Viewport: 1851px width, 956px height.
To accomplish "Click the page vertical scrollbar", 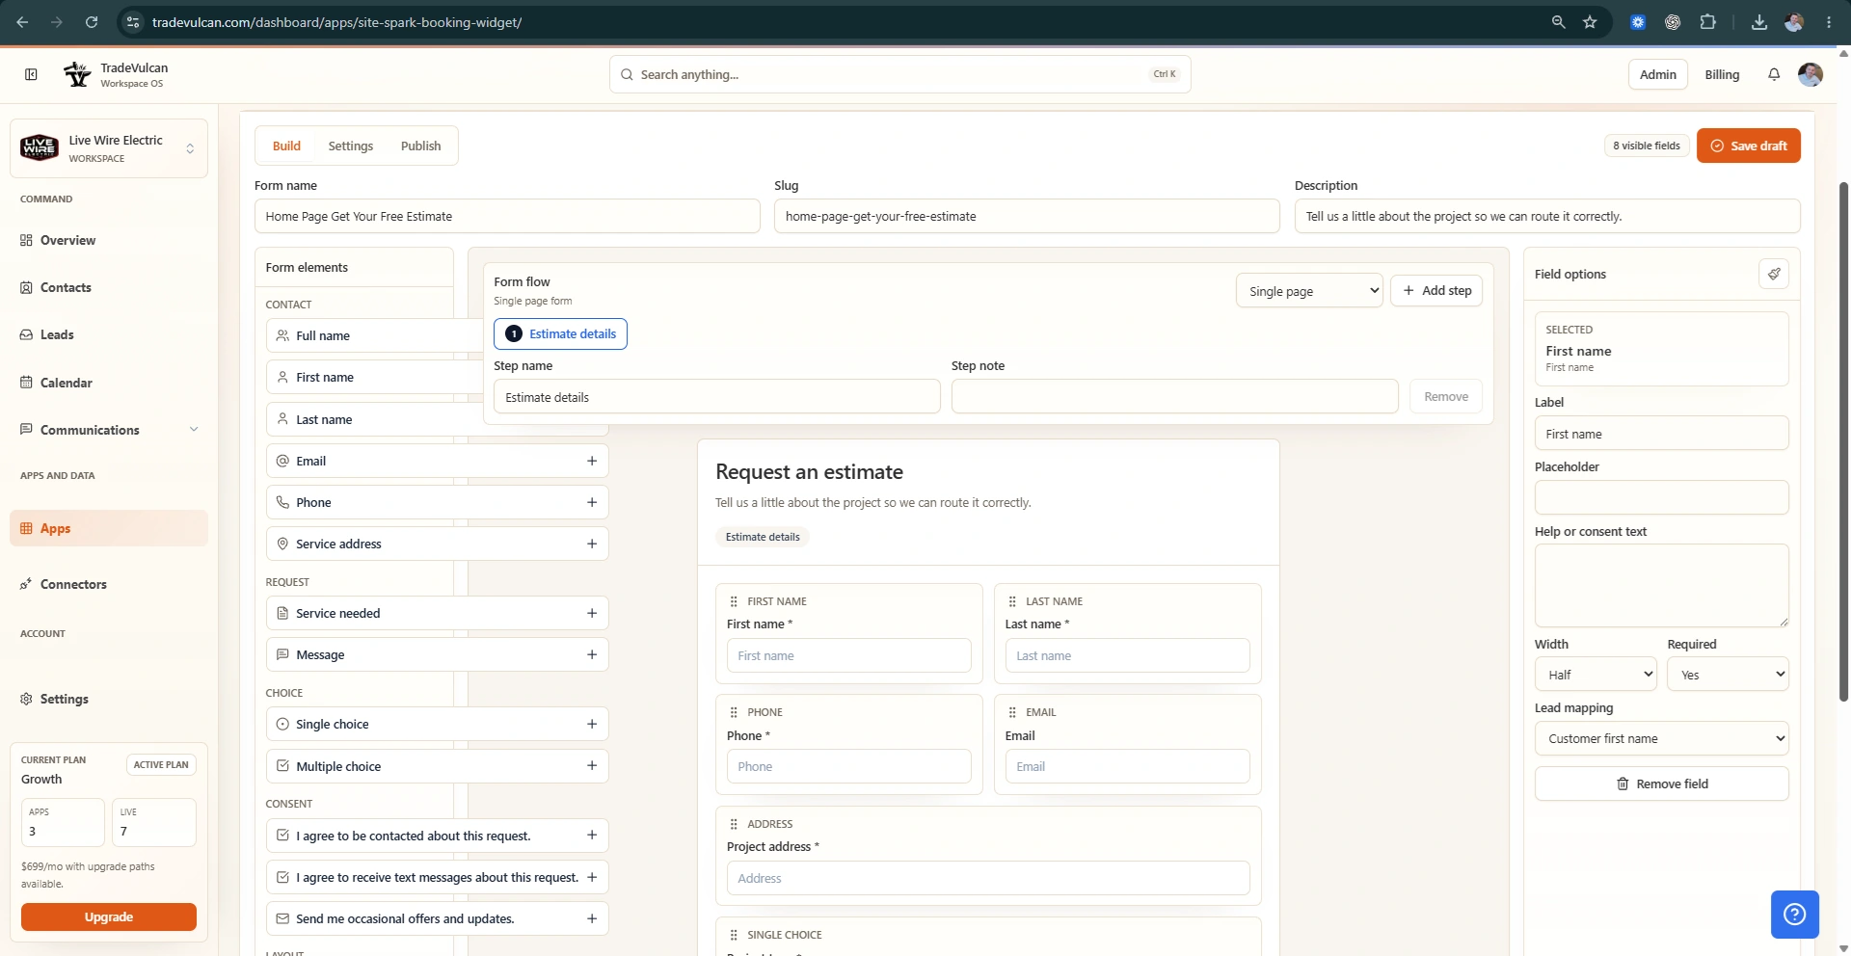I will [x=1844, y=440].
